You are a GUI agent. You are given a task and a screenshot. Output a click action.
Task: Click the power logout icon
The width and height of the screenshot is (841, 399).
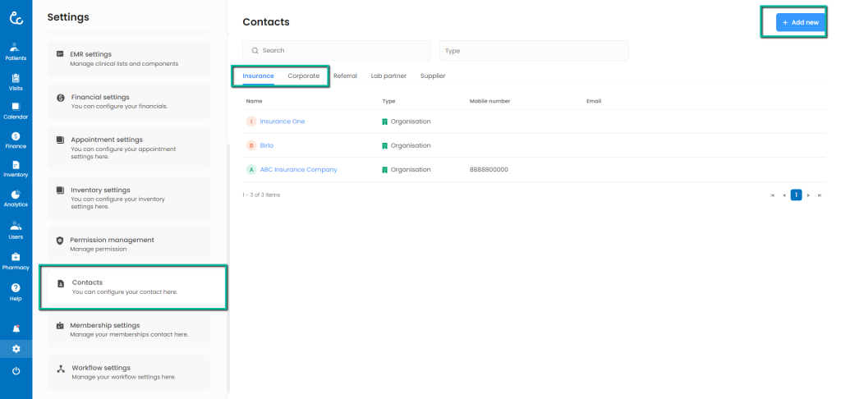[16, 371]
